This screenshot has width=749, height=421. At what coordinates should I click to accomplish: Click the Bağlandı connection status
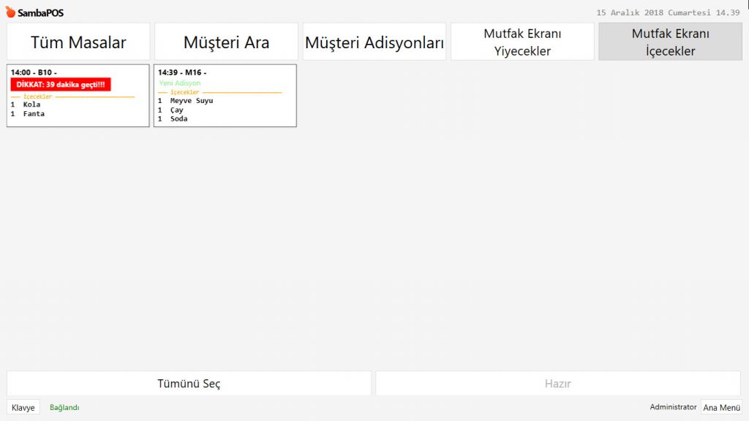[64, 408]
